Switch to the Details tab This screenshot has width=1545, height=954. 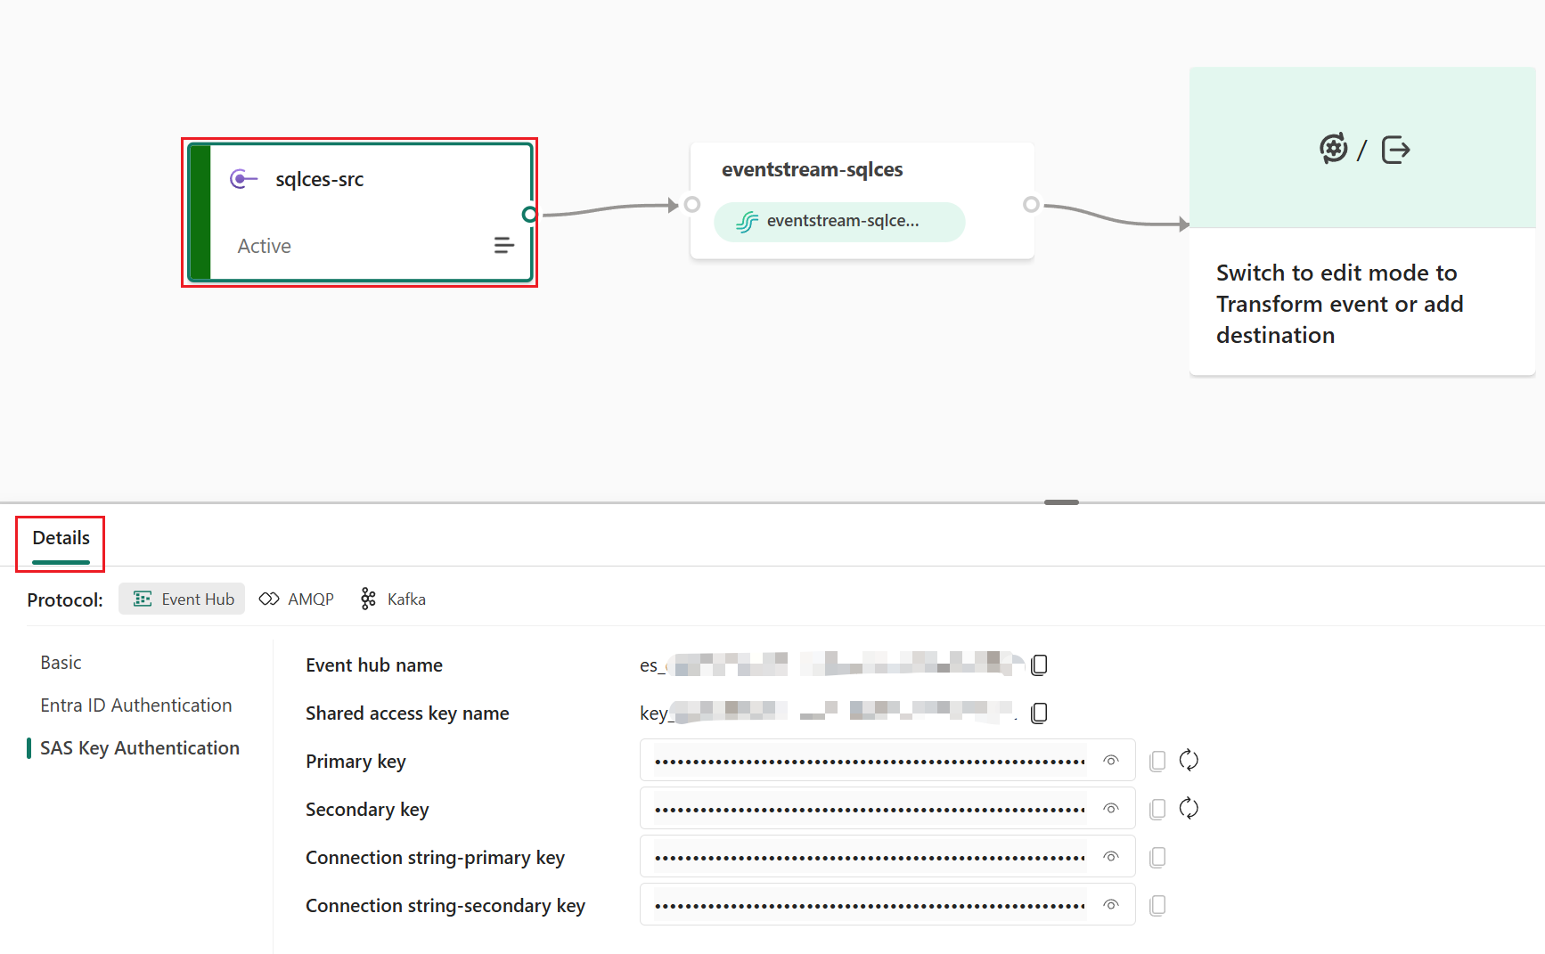coord(61,538)
